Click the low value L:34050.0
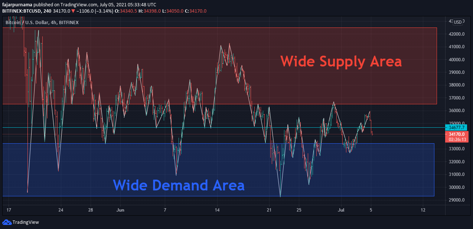The height and width of the screenshot is (229, 473). click(x=173, y=11)
